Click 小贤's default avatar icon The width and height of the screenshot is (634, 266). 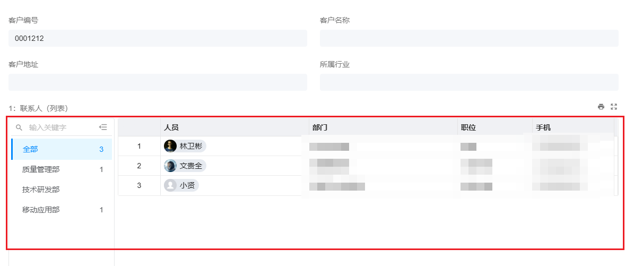click(170, 185)
